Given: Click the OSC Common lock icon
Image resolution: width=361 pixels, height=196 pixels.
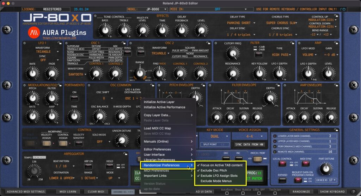Looking at the screenshot, I should tap(152, 85).
